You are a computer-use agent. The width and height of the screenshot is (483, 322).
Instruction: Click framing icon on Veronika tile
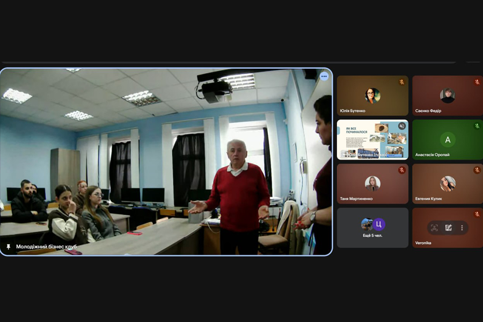434,228
